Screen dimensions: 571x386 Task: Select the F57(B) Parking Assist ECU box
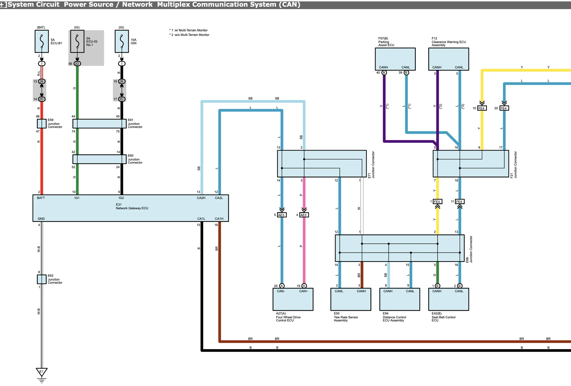395,59
